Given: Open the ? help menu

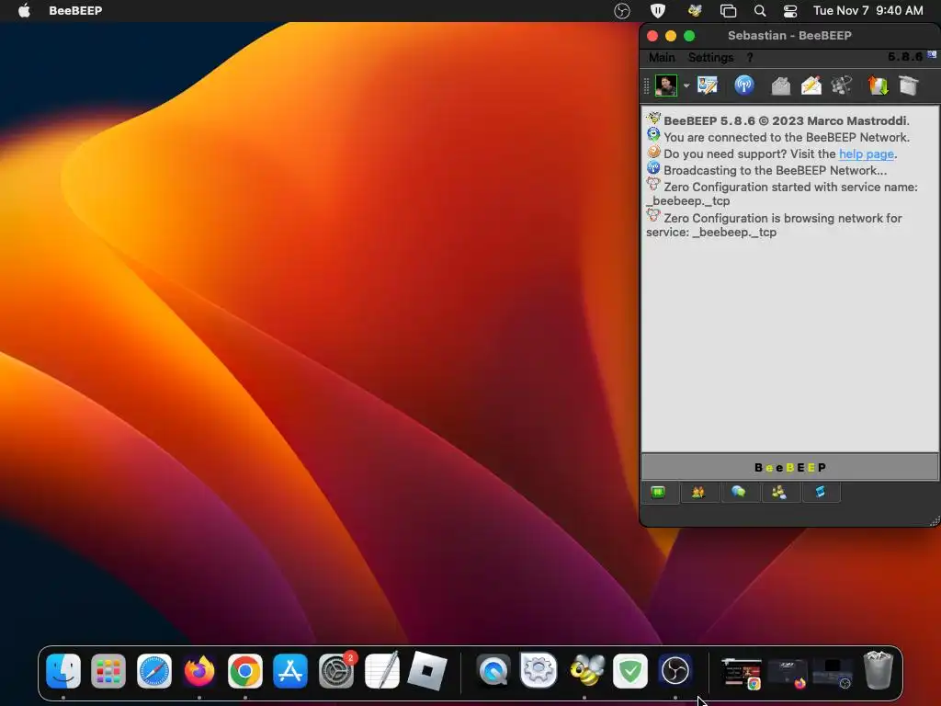Looking at the screenshot, I should pos(750,57).
